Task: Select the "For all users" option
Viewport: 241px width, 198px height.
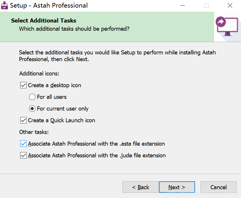Action: [32, 97]
